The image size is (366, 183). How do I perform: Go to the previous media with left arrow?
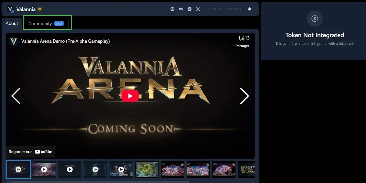16,96
